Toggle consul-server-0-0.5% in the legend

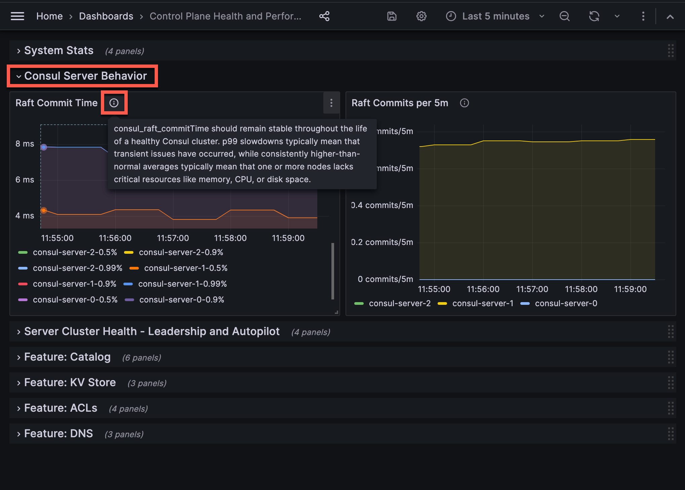(75, 299)
